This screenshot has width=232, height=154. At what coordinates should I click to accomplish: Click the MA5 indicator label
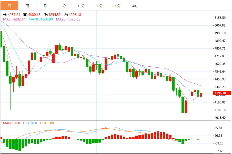[14, 19]
